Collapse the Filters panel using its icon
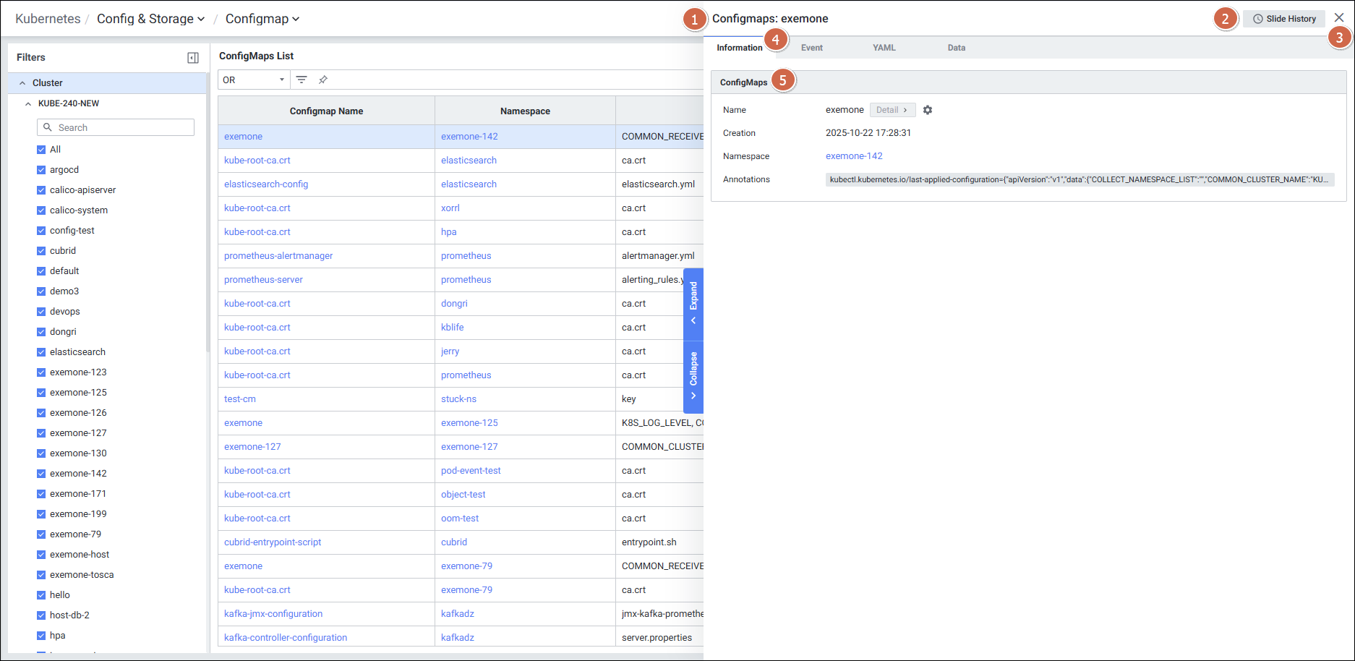 (x=193, y=58)
